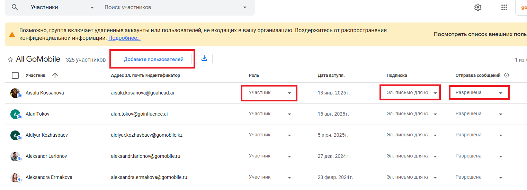The width and height of the screenshot is (527, 190).
Task: Click the Роль column header
Action: pos(254,75)
